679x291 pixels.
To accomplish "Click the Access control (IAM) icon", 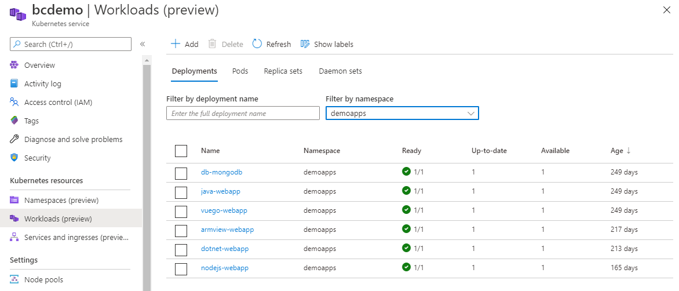I will [x=14, y=102].
